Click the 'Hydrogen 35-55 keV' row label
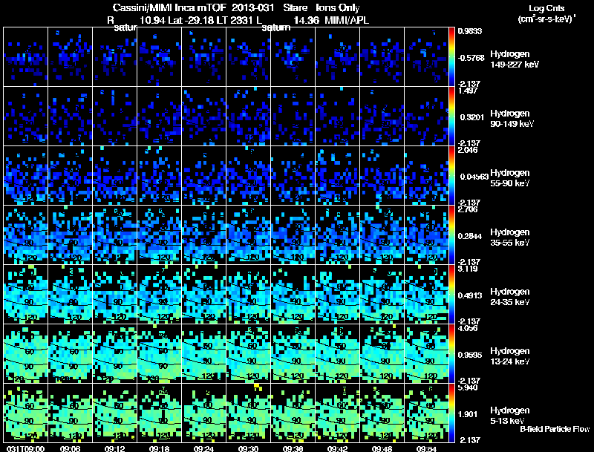594x452 pixels. (x=510, y=238)
